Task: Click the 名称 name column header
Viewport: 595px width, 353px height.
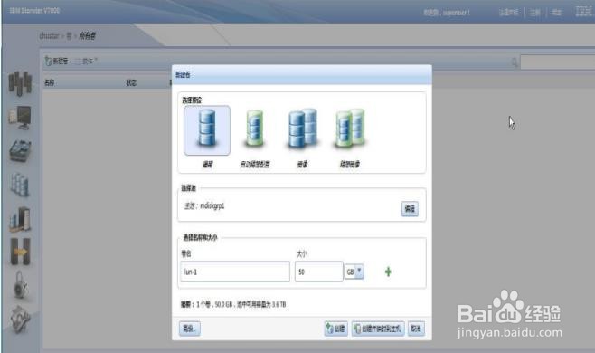Action: point(50,82)
